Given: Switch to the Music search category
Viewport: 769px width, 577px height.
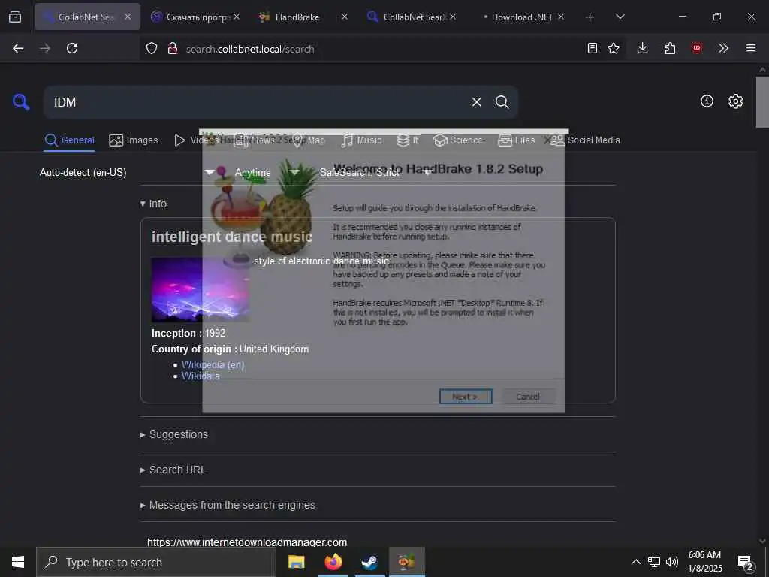Looking at the screenshot, I should pos(361,140).
